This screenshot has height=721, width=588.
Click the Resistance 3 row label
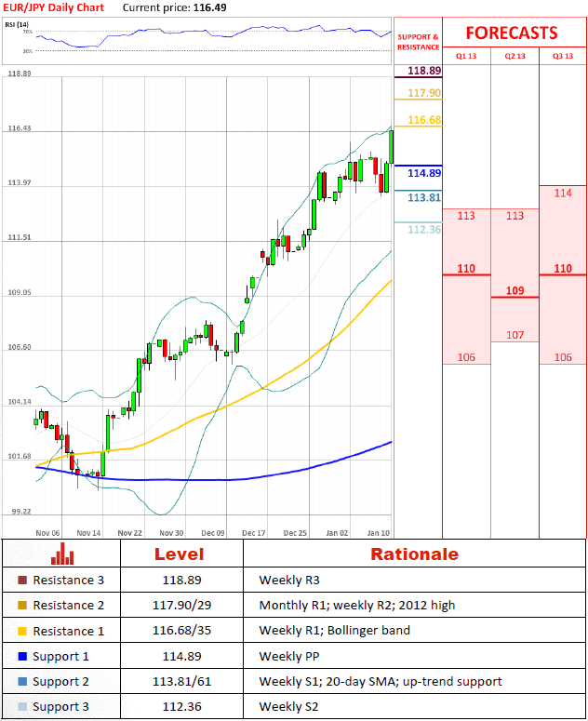click(x=69, y=580)
